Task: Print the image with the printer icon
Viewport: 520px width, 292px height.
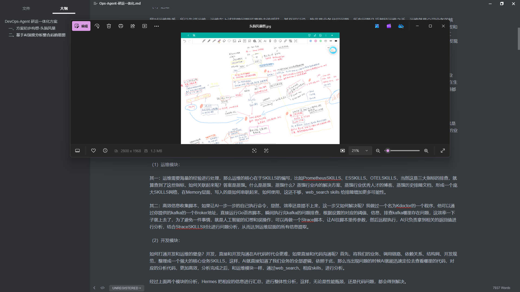Action: (x=121, y=26)
